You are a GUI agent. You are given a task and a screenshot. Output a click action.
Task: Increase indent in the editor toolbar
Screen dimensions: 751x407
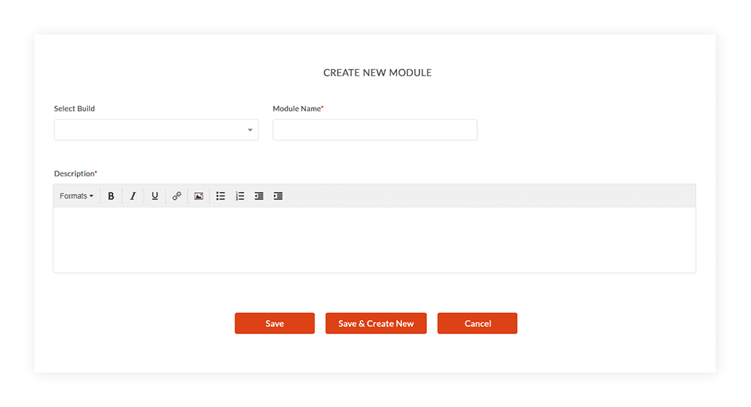(278, 196)
